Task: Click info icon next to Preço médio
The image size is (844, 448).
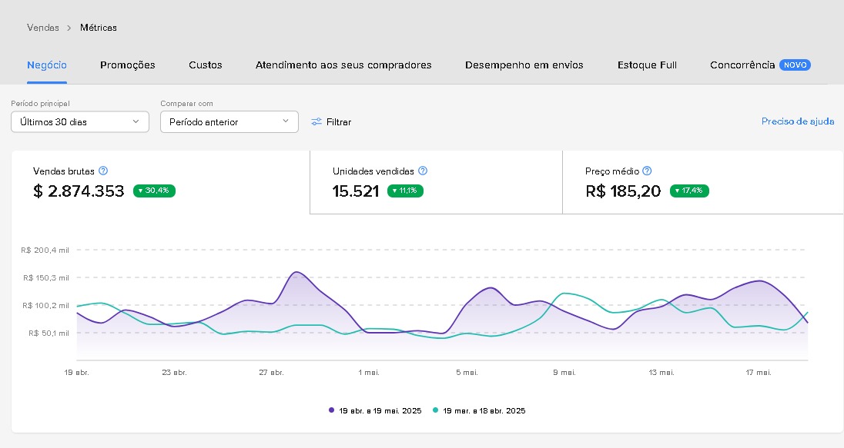Action: [647, 171]
